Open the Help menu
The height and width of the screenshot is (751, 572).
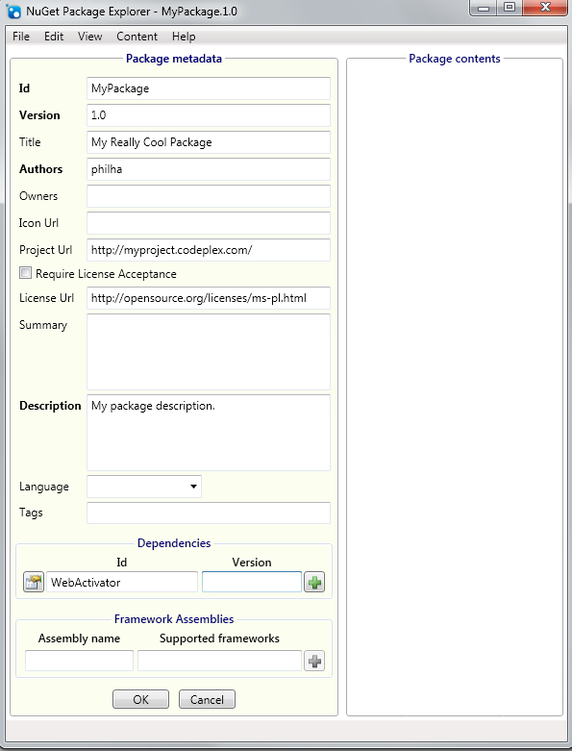click(x=184, y=37)
